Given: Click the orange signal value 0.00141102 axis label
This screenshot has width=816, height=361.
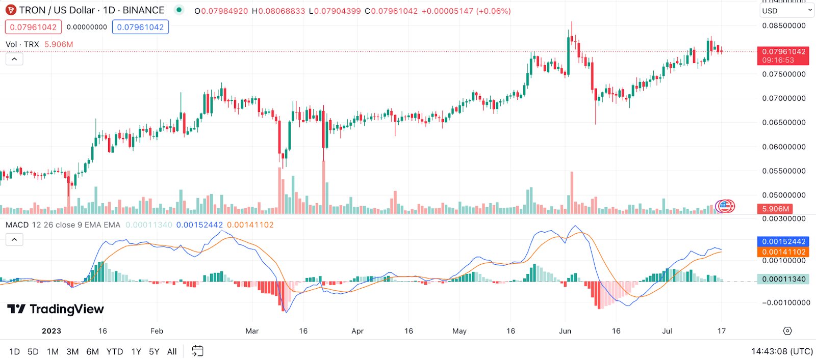Looking at the screenshot, I should click(783, 252).
